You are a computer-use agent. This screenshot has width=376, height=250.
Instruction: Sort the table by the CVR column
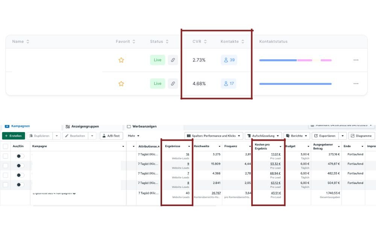(x=200, y=42)
